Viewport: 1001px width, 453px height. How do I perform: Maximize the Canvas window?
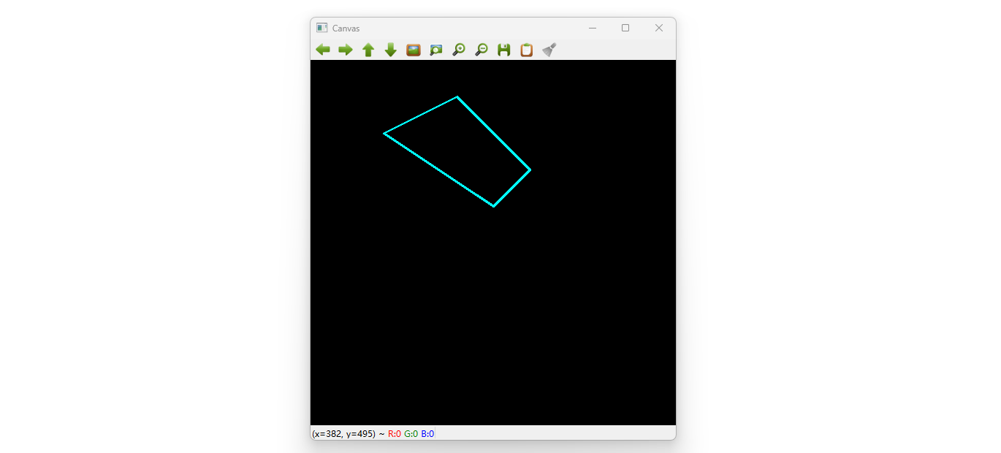coord(625,27)
